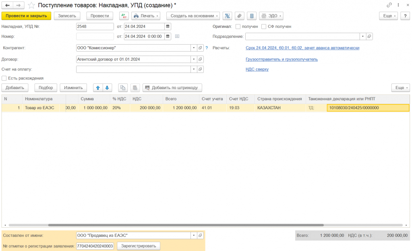This screenshot has height=251, width=412.
Task: Enable Есть расхождения checkbox
Action: coord(4,78)
